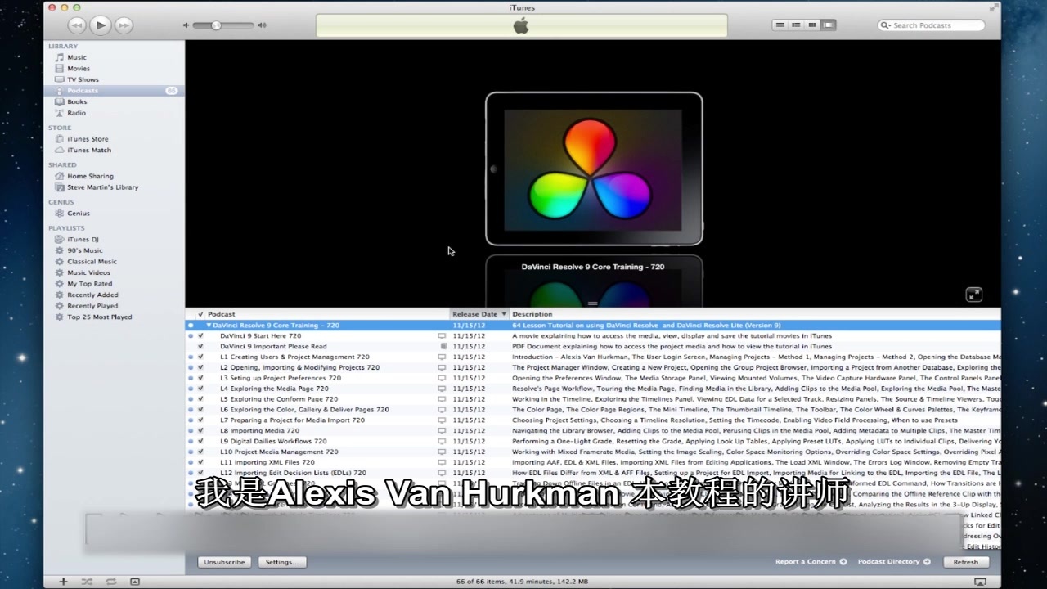Sort by Release Date column arrow
The height and width of the screenshot is (589, 1047).
(x=504, y=314)
